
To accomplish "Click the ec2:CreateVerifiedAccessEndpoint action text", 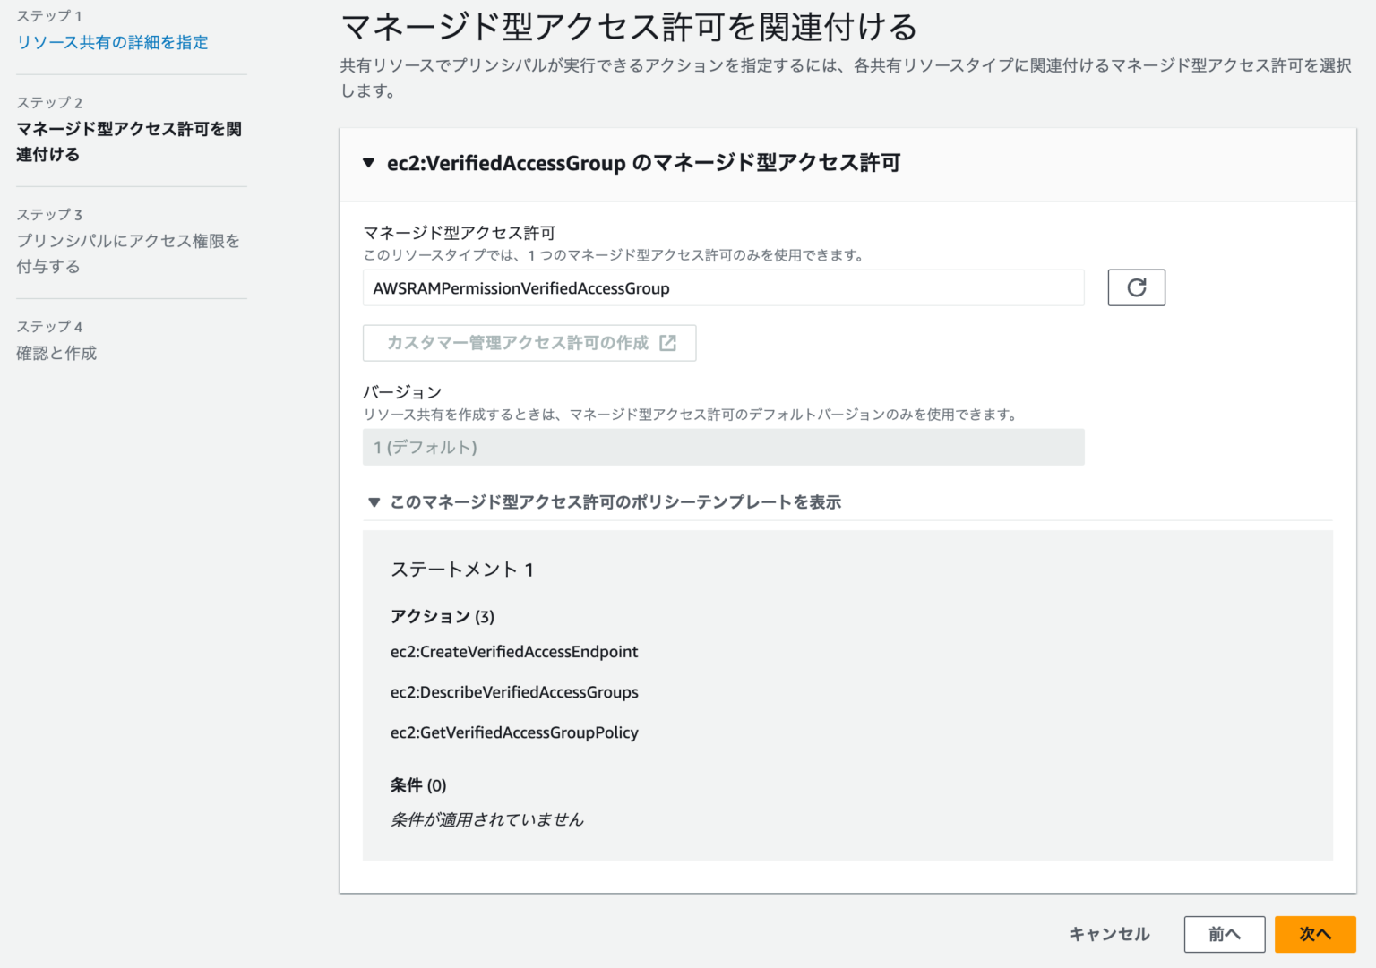I will pos(514,652).
